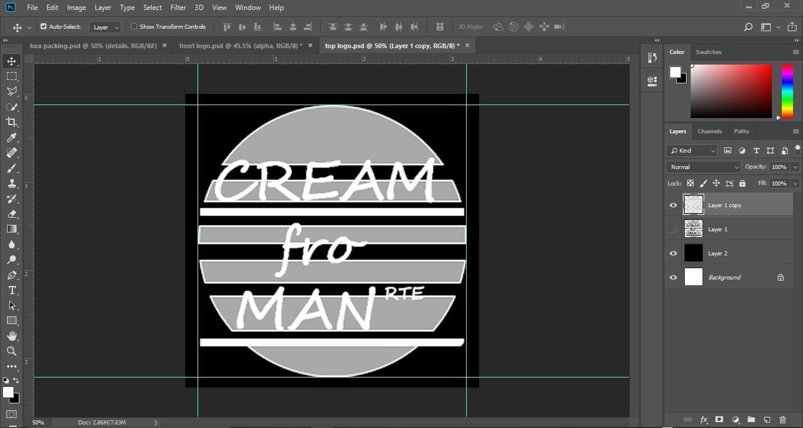Select the Crop tool

coord(12,122)
